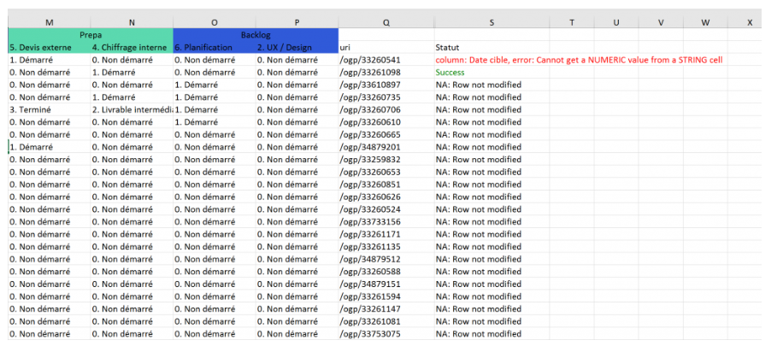Select column Q header
777x352 pixels.
(386, 22)
